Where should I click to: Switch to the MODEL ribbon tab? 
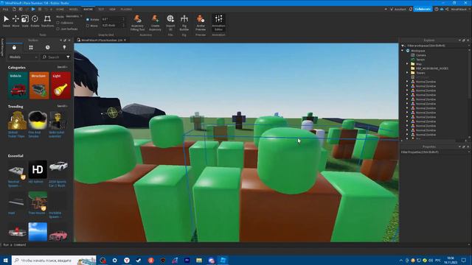click(x=74, y=10)
